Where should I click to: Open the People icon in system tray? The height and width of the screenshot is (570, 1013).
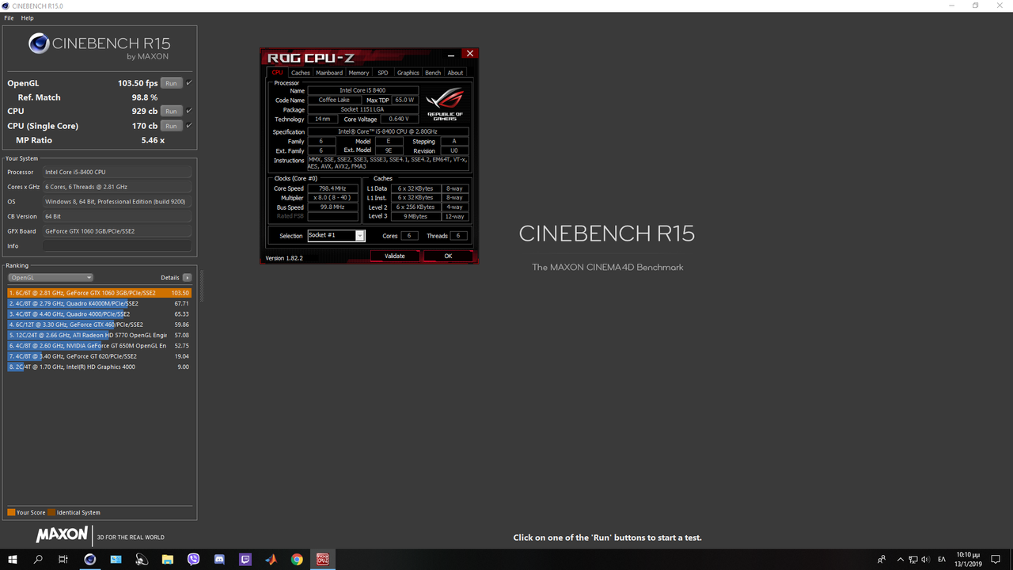(x=882, y=560)
